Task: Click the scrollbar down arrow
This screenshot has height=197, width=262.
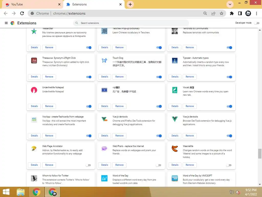Action: tap(260, 184)
